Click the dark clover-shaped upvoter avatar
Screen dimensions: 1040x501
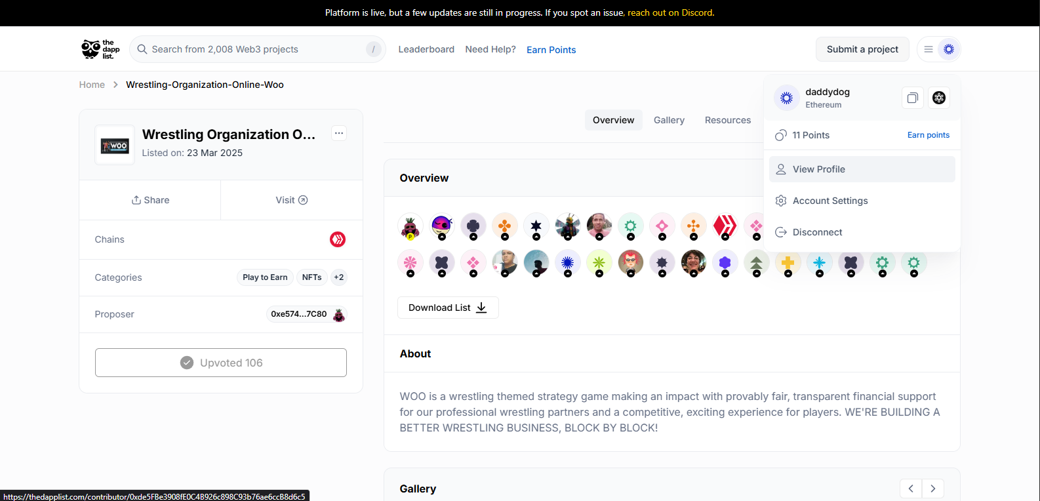473,226
